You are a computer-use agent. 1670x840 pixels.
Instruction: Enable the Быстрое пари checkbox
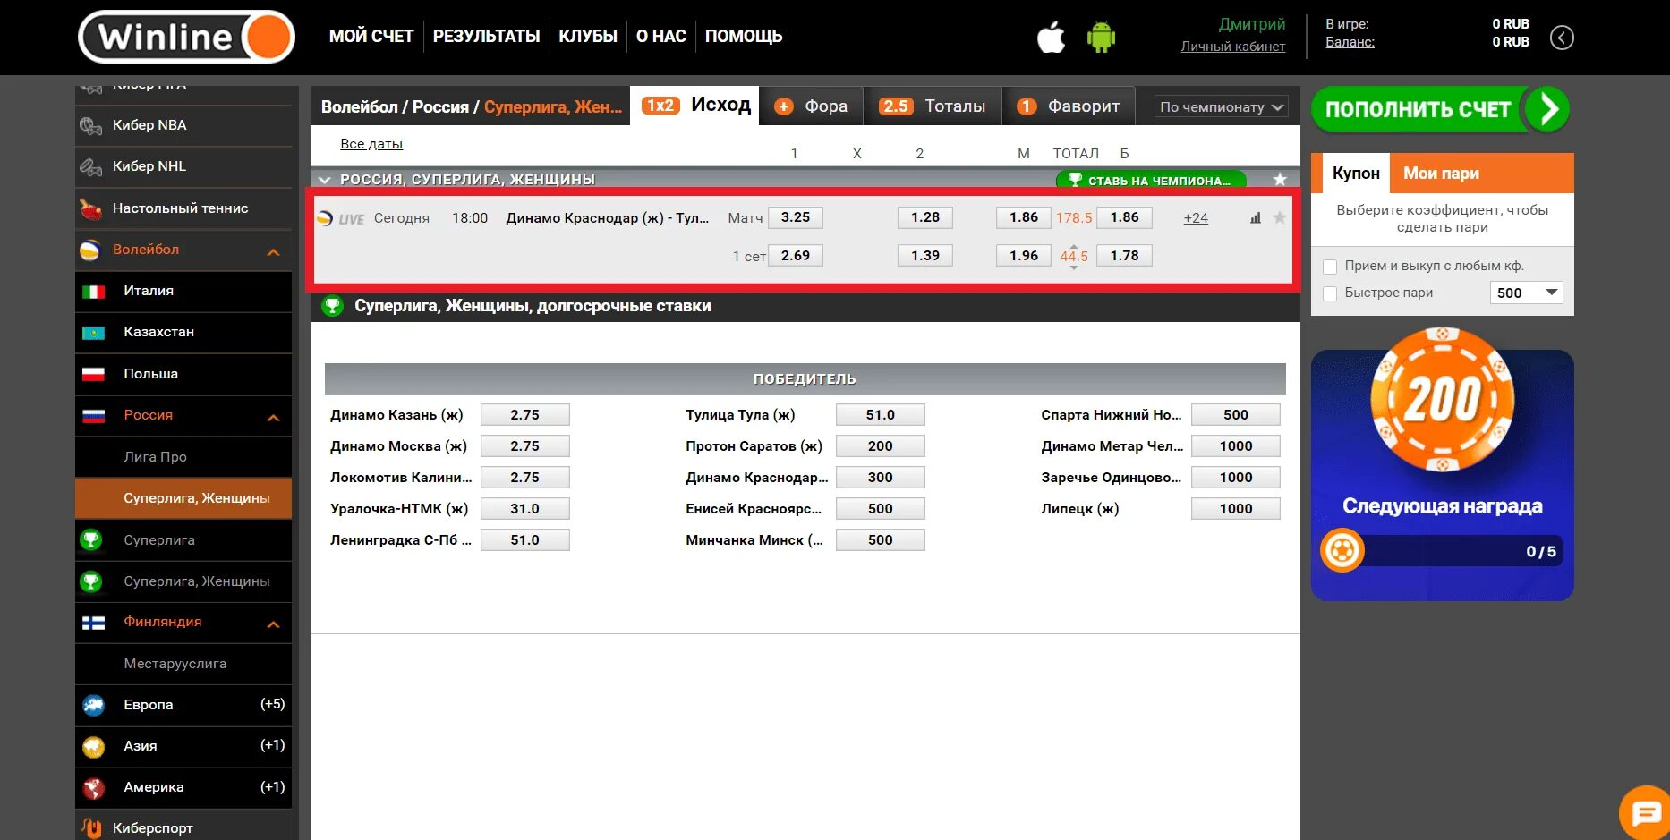pos(1330,293)
